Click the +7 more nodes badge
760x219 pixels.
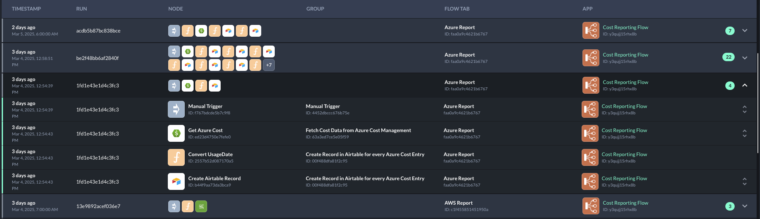269,65
